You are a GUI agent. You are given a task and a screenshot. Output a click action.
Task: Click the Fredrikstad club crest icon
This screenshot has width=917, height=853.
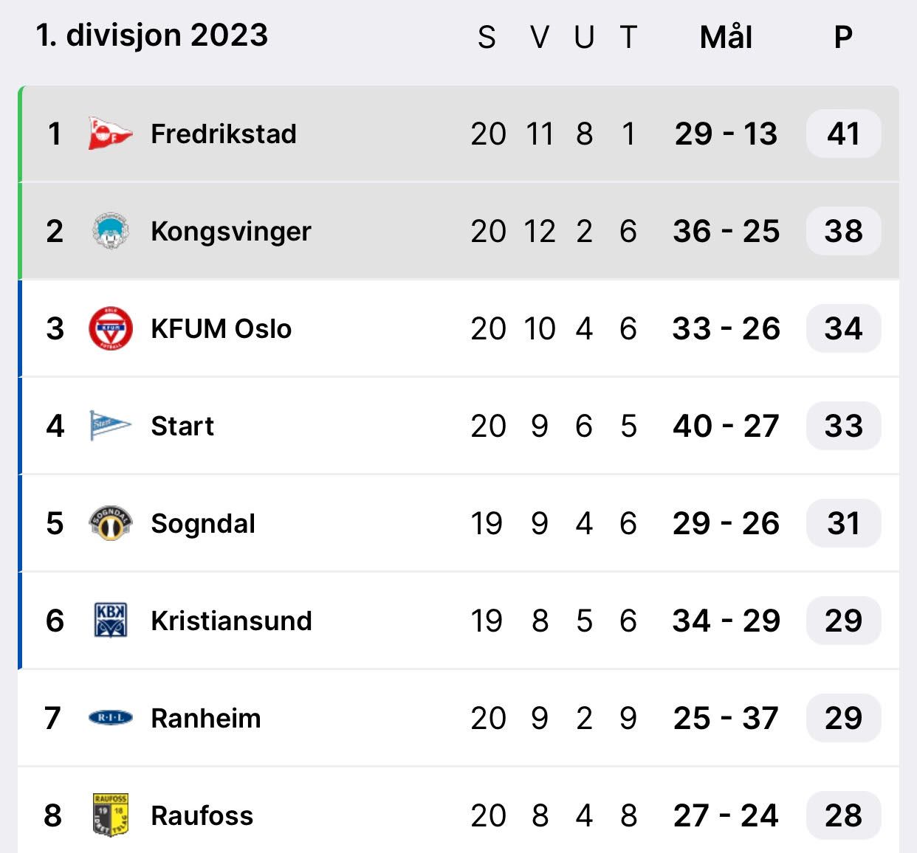[x=109, y=134]
